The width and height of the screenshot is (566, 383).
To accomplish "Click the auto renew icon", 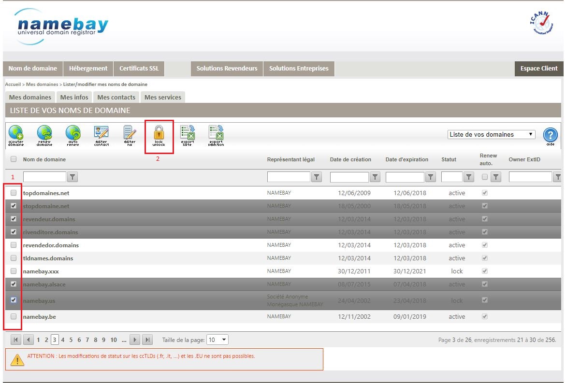I will [73, 135].
